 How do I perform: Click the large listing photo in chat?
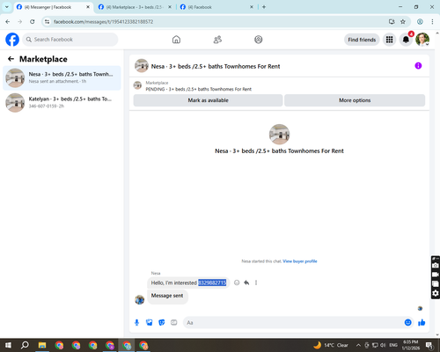[x=279, y=135]
